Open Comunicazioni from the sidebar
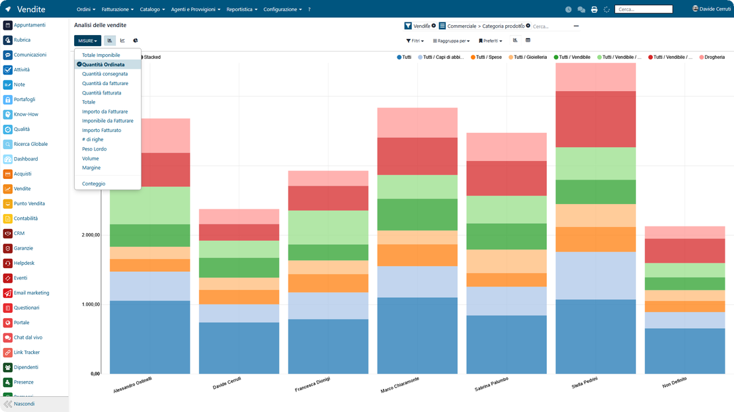 pyautogui.click(x=25, y=55)
